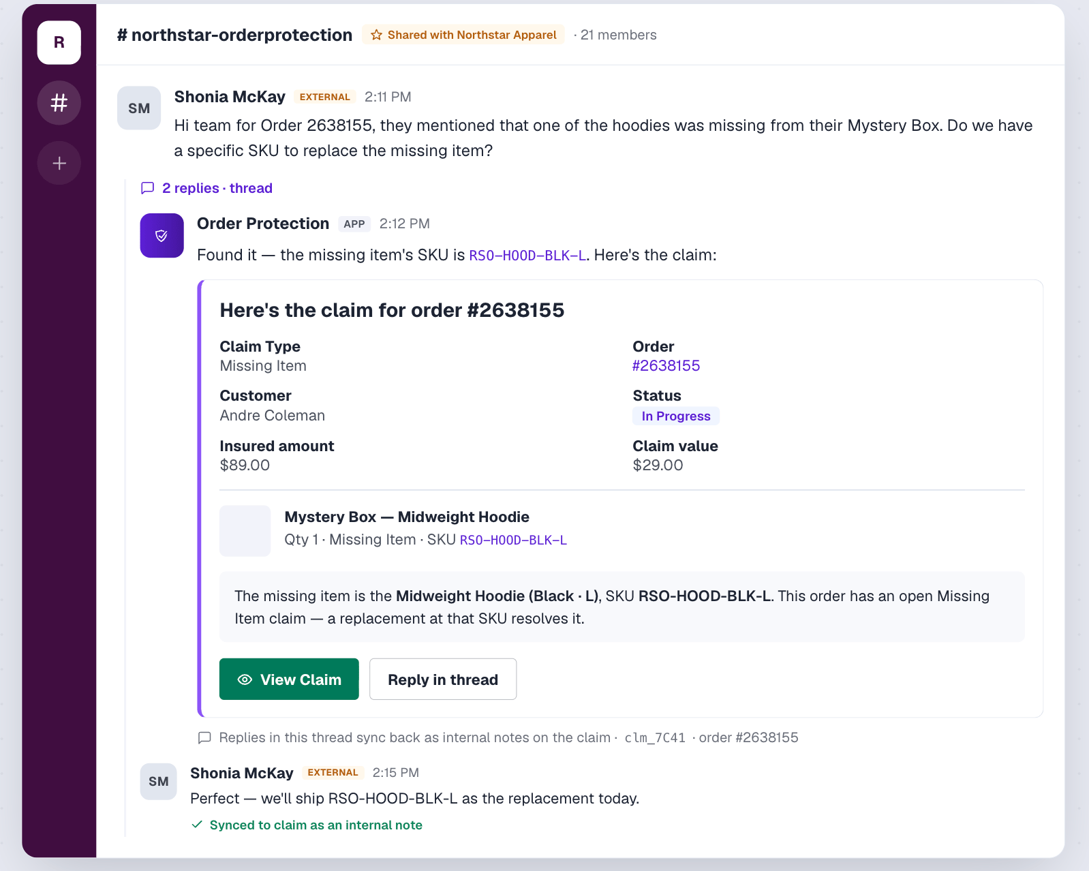Click the APP badge next to Order Protection
The width and height of the screenshot is (1089, 871).
pyautogui.click(x=354, y=224)
